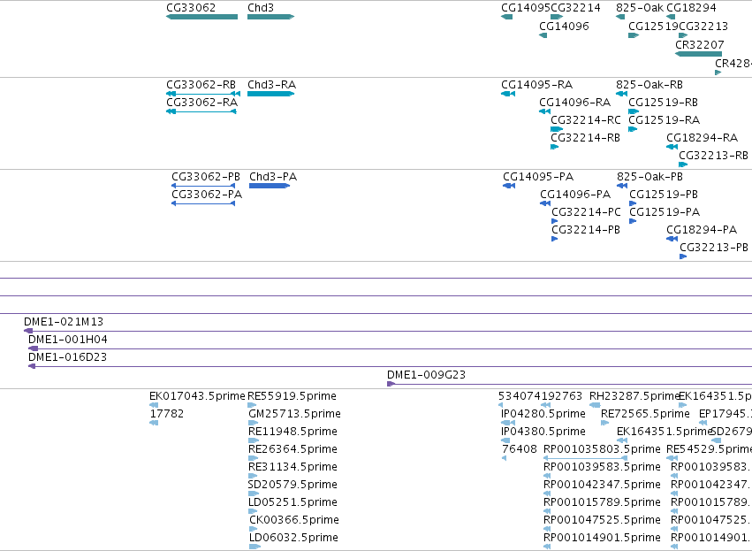The image size is (752, 551).
Task: Click the Chd3 gene arrow glyph
Action: (x=270, y=17)
